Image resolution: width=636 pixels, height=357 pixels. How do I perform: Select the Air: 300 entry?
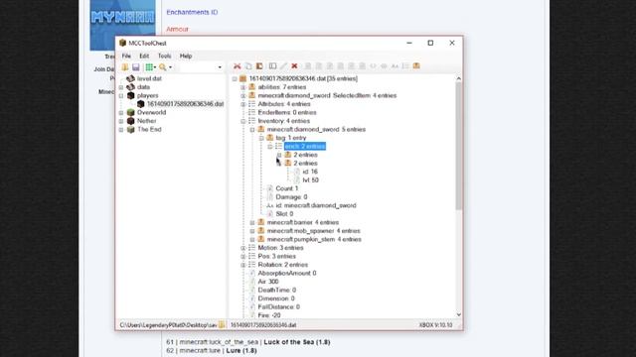pyautogui.click(x=268, y=282)
